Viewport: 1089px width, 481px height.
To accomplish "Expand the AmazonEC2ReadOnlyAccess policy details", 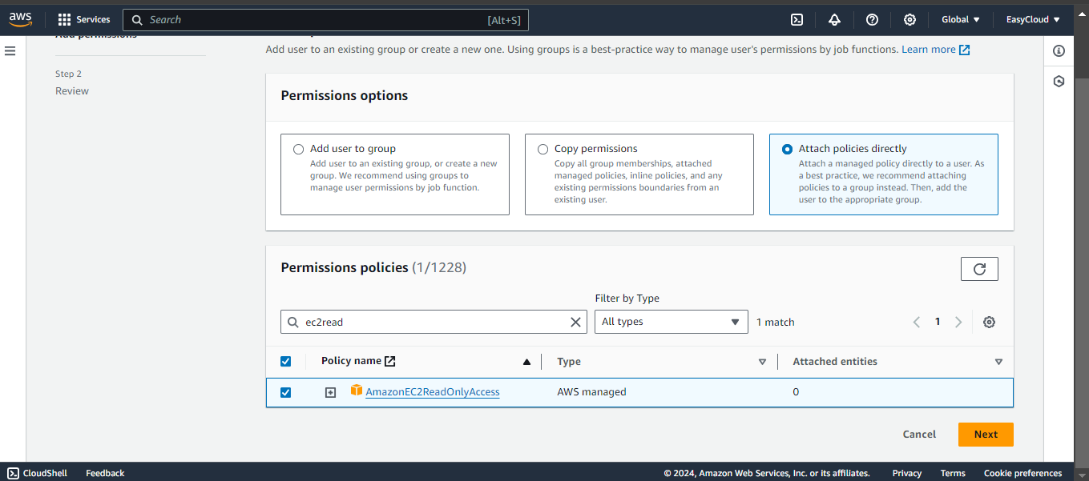I will (x=330, y=392).
